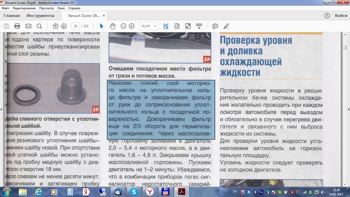350x197 pixels.
Task: Open Windows Explorer from the taskbar
Action: [23, 192]
